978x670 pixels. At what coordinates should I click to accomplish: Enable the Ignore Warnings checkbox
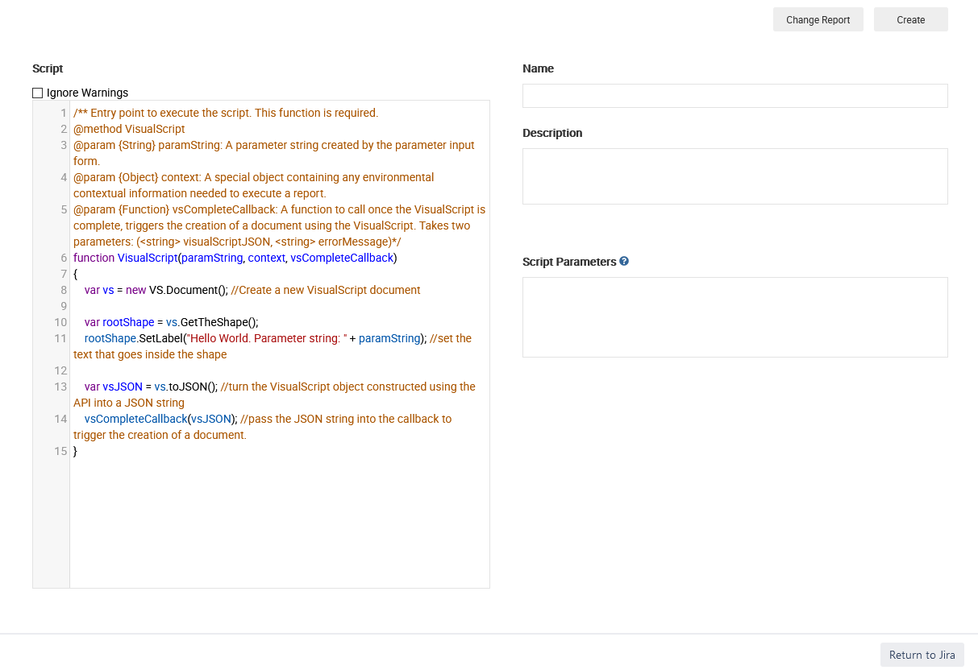pos(38,93)
